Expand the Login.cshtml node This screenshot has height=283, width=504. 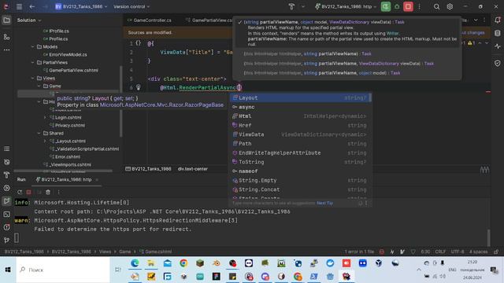pyautogui.click(x=45, y=117)
